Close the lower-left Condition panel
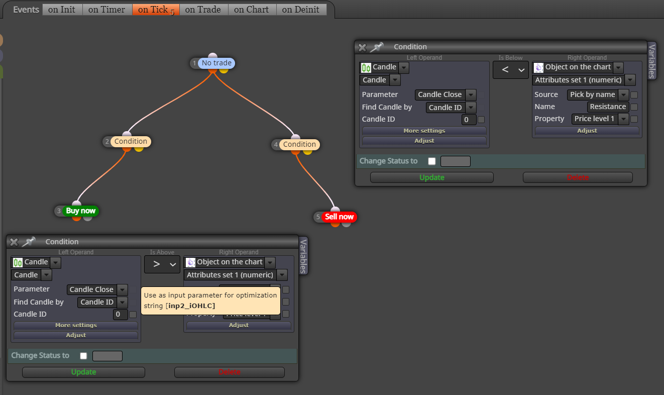This screenshot has height=395, width=664. point(14,242)
